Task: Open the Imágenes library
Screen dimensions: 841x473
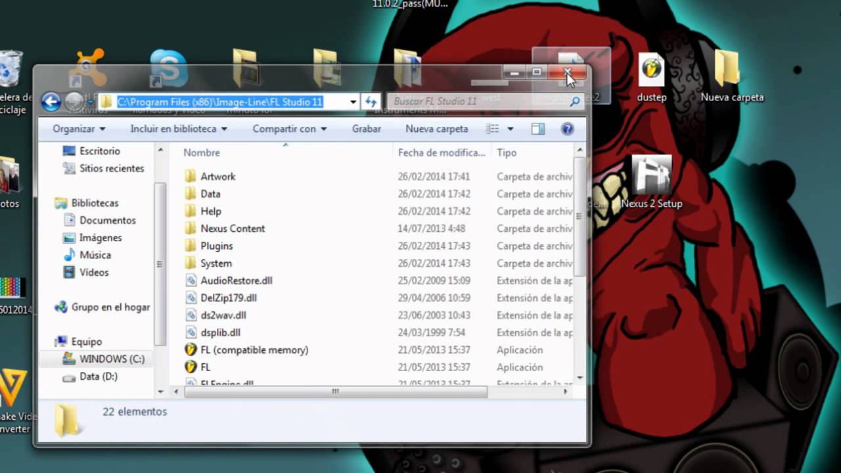Action: pyautogui.click(x=101, y=238)
